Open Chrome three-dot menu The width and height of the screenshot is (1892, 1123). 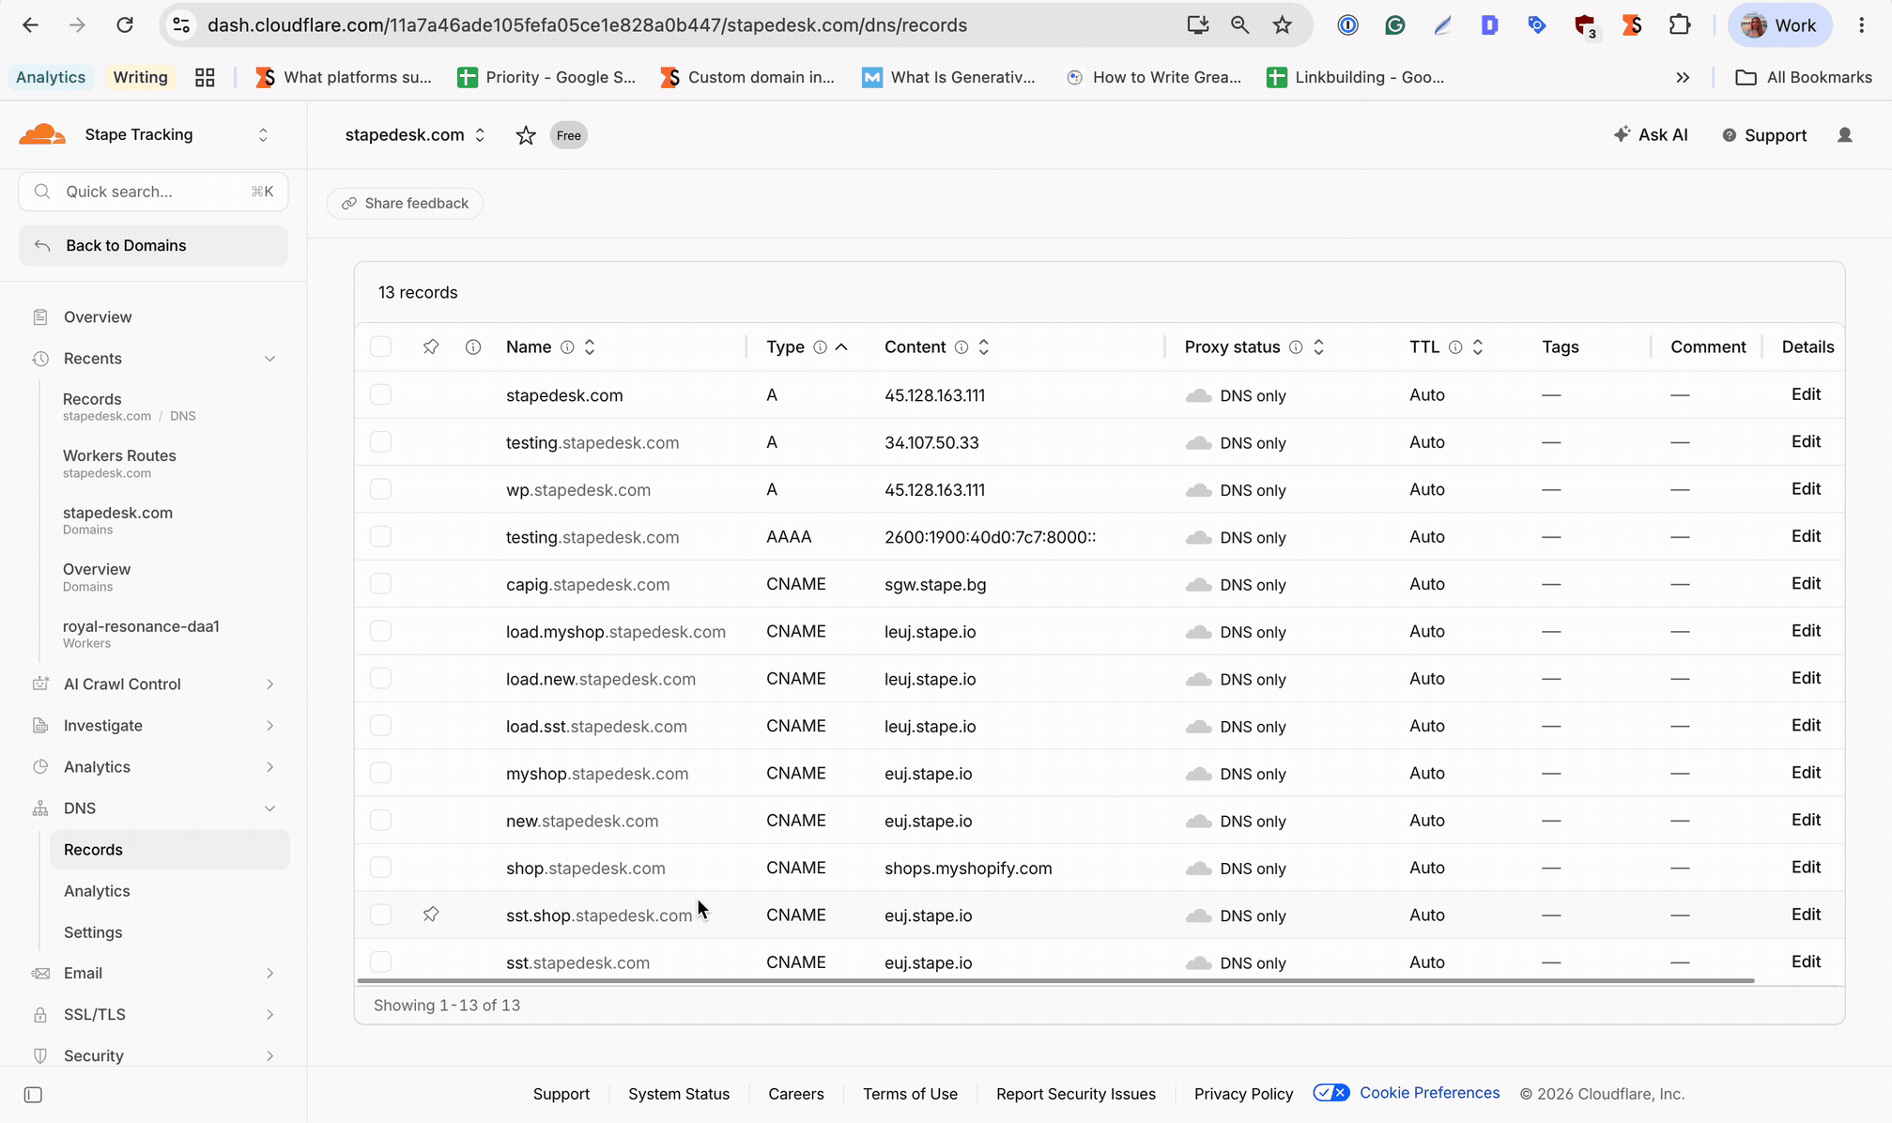click(x=1861, y=25)
